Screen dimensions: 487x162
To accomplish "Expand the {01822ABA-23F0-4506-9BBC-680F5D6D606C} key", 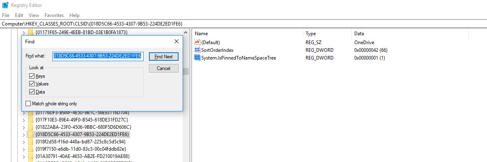I will coord(24,127).
